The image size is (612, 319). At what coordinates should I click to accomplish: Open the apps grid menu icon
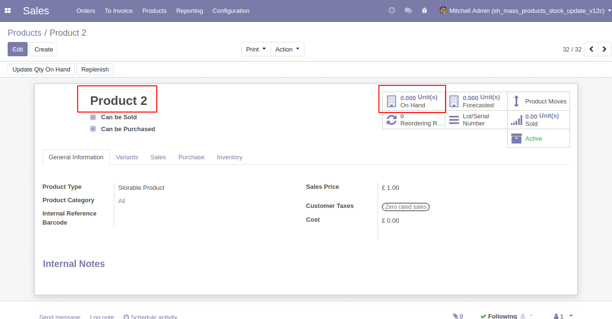tap(8, 10)
